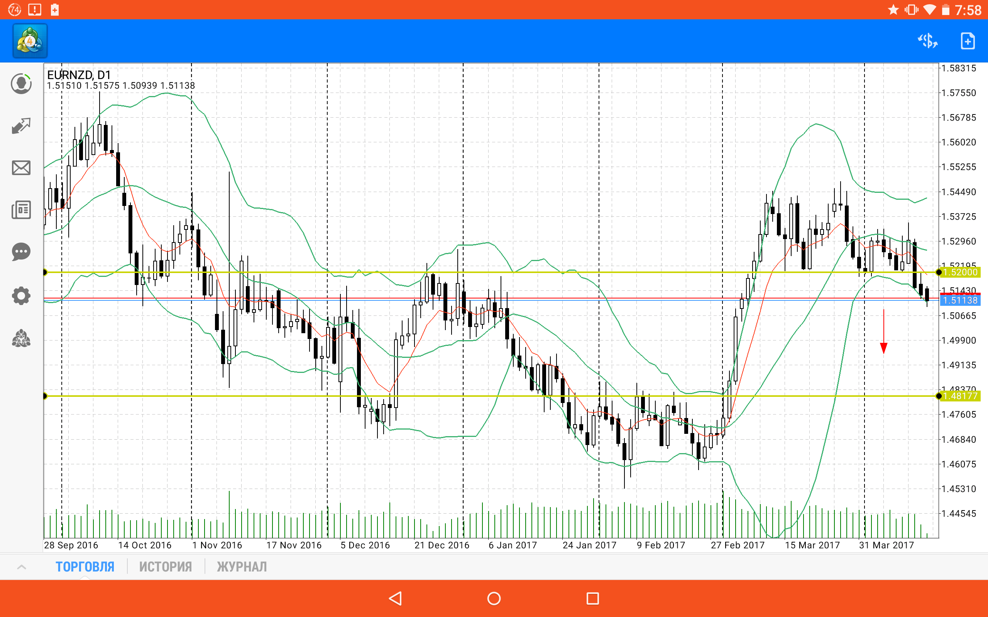Open the accounts profile icon in sidebar
This screenshot has height=617, width=988.
(21, 84)
